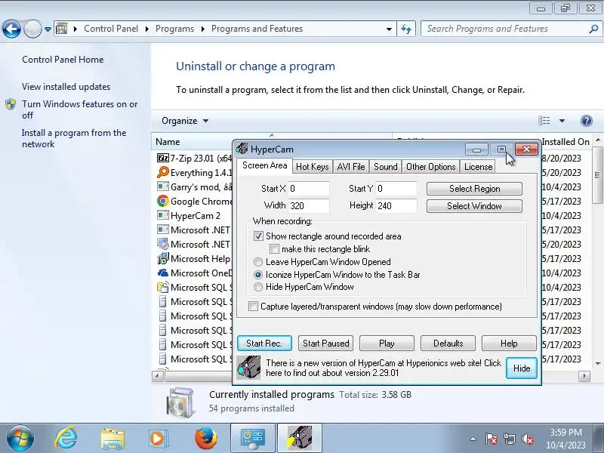
Task: Select Leave HyperCam Window Opened option
Action: pyautogui.click(x=258, y=262)
